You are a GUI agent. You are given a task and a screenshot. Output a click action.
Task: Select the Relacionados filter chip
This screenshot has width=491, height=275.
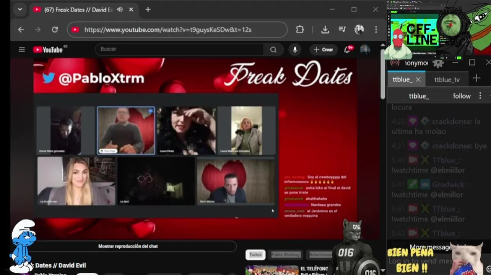point(320,255)
